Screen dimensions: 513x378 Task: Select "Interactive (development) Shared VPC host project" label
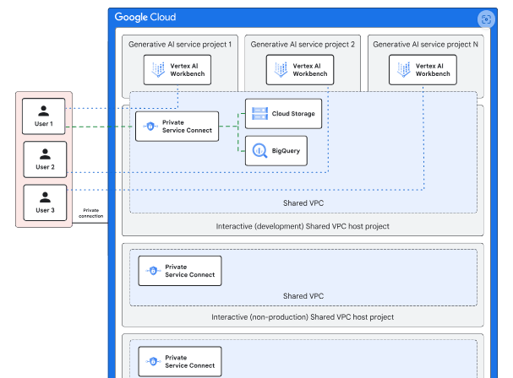tap(303, 226)
